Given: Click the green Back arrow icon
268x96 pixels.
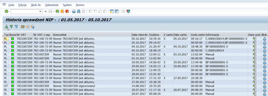Looking at the screenshot, I should [57, 11].
